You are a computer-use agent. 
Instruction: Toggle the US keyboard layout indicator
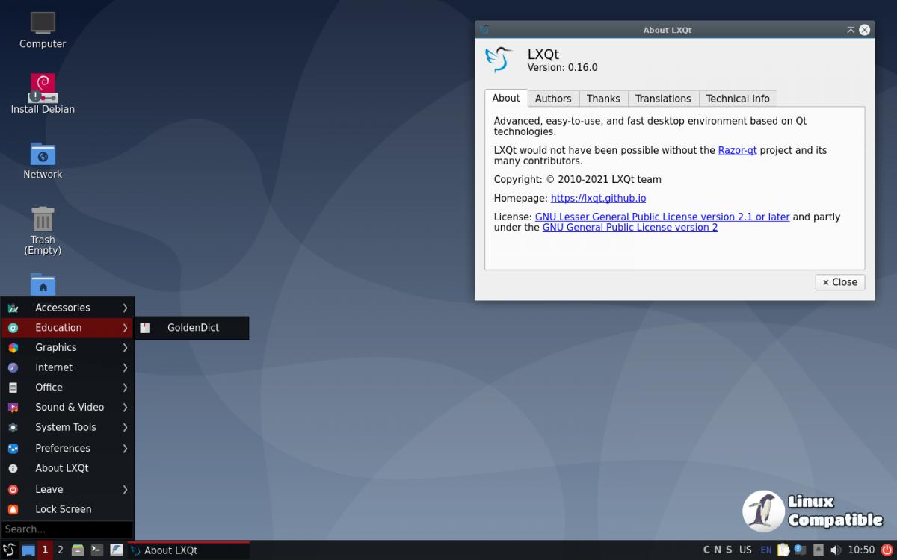click(745, 550)
